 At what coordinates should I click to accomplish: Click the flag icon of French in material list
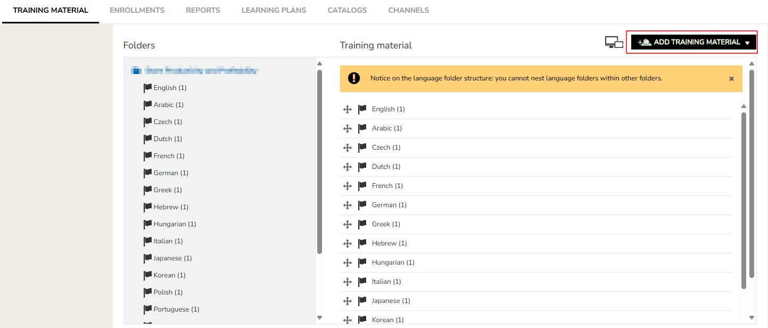[x=362, y=186]
